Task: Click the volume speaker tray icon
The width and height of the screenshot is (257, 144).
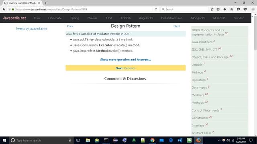Action: pos(228,140)
